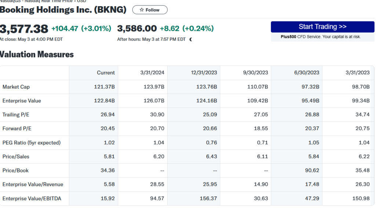Click Market Cap value 98.70B

click(361, 87)
